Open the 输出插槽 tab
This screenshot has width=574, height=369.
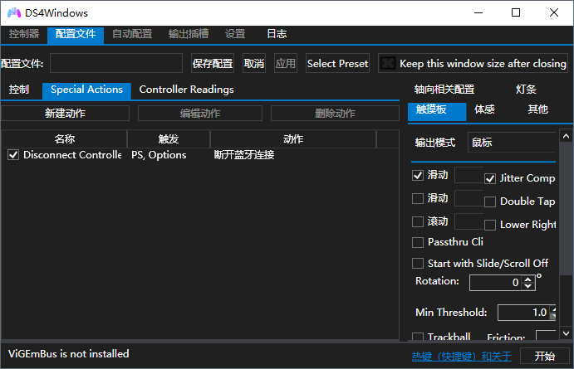click(x=189, y=34)
